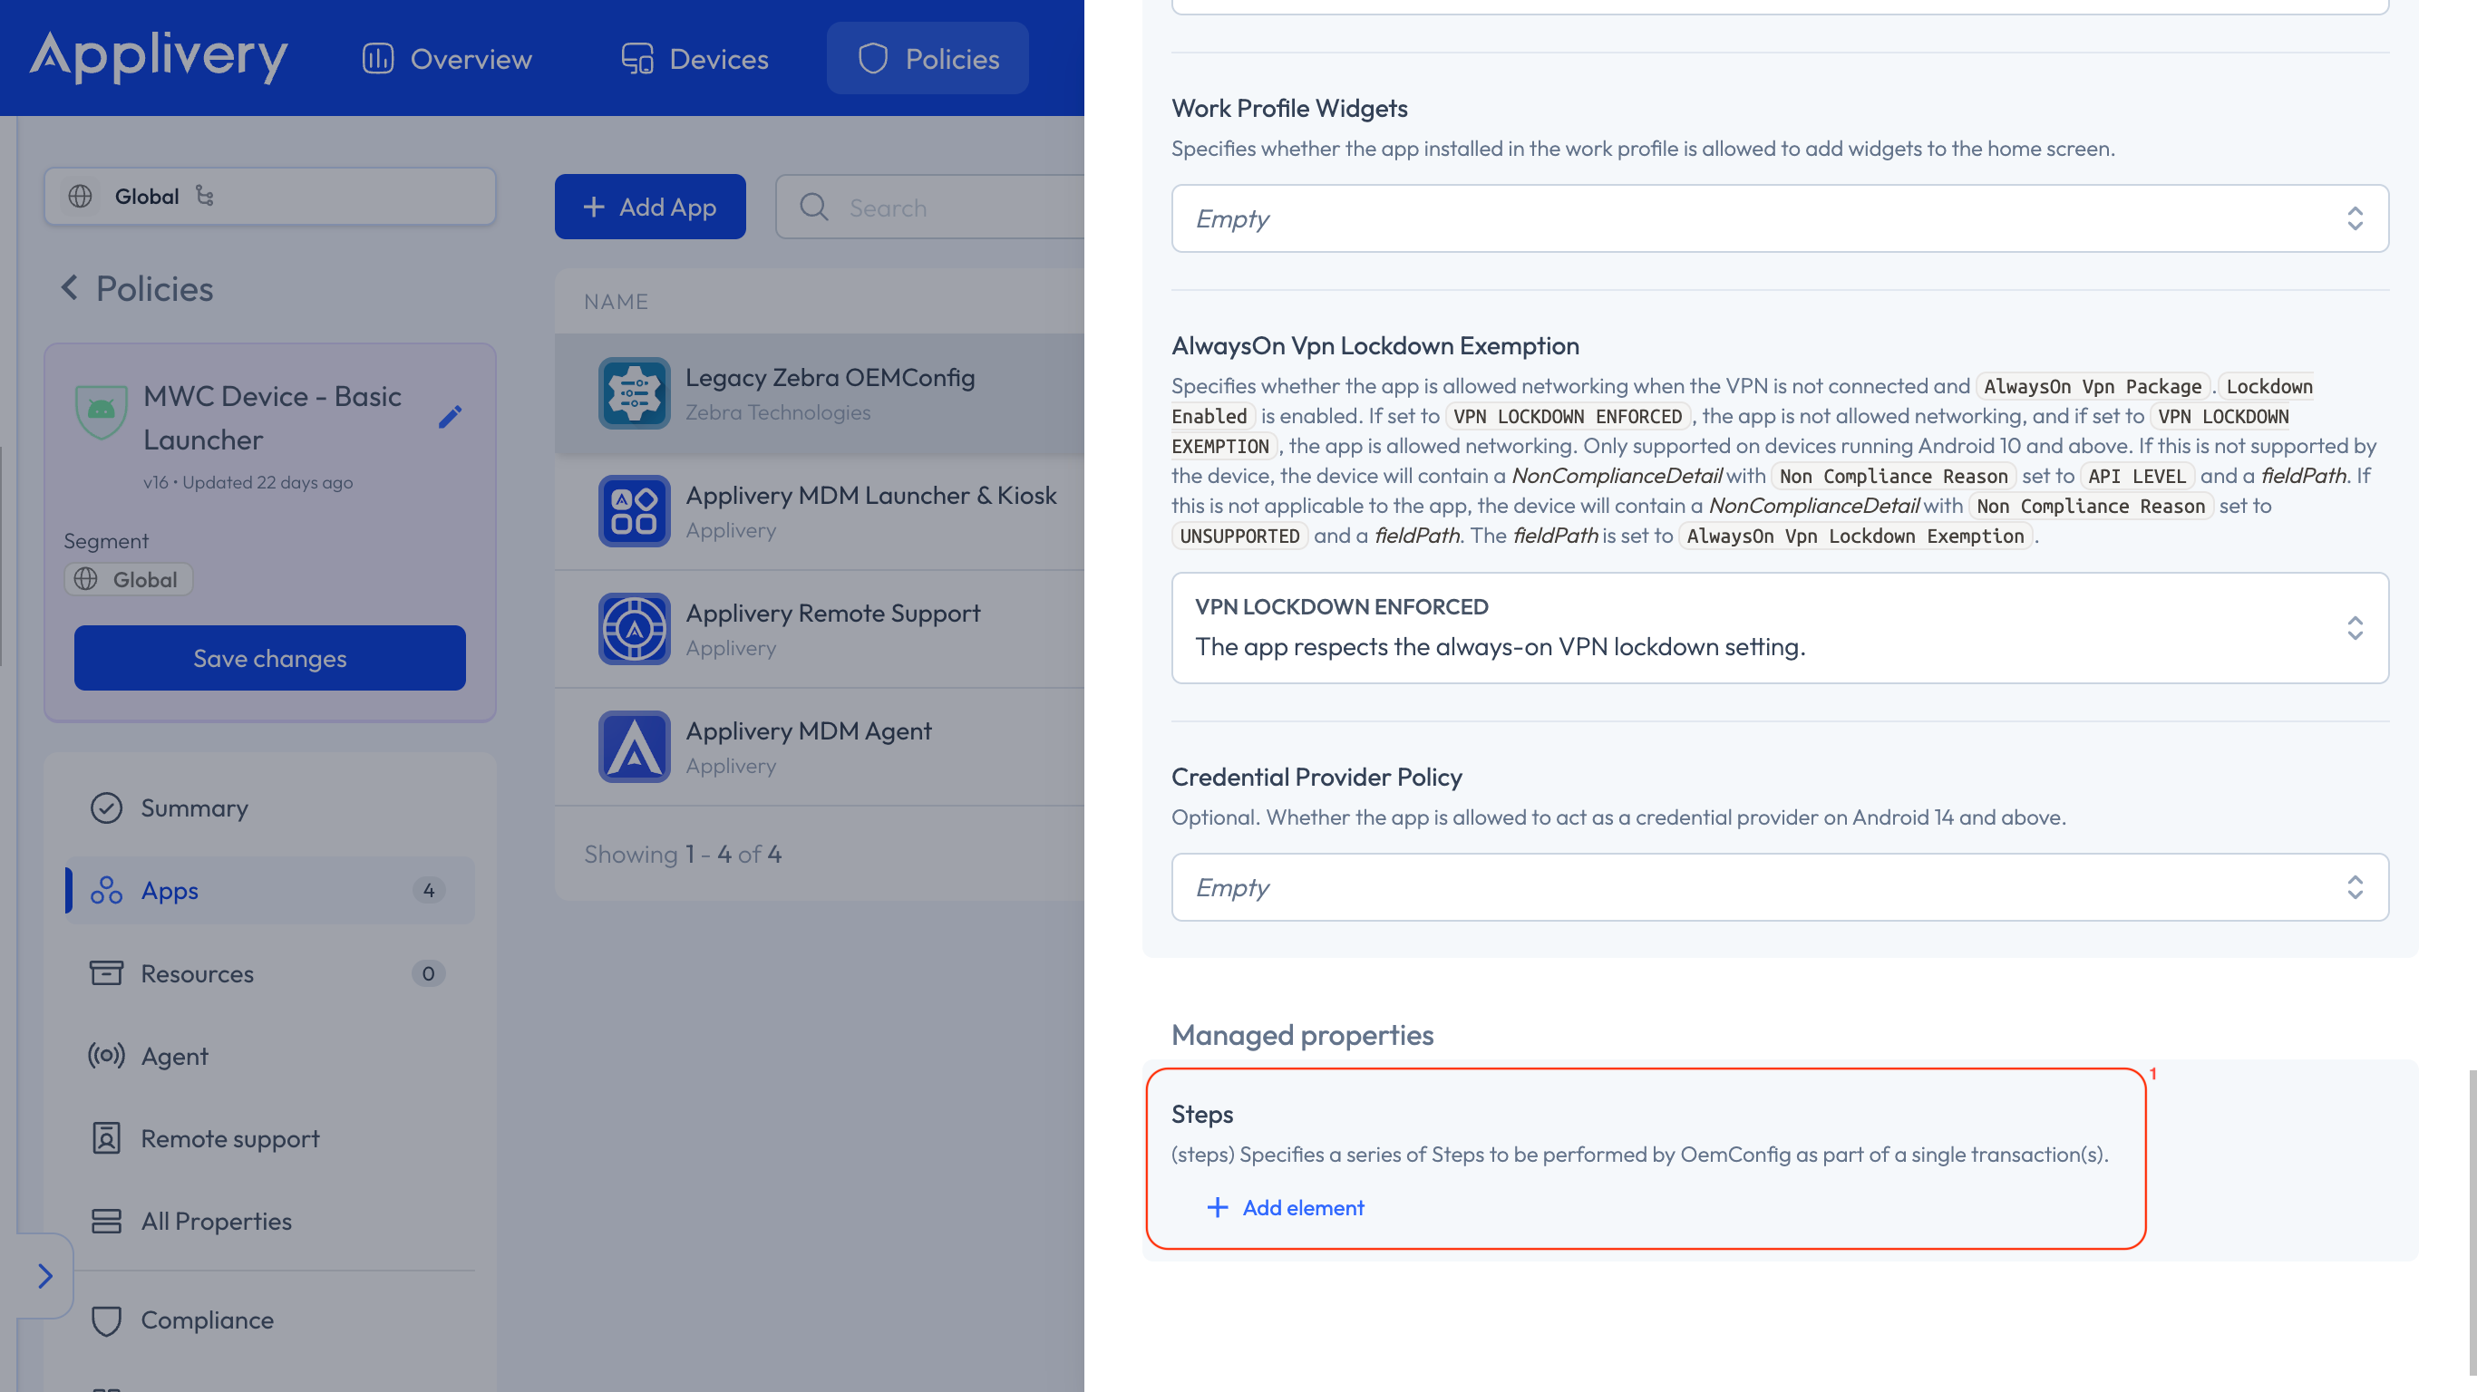Click the pencil edit icon beside policy name
Screen dimensions: 2477x1392
click(450, 416)
